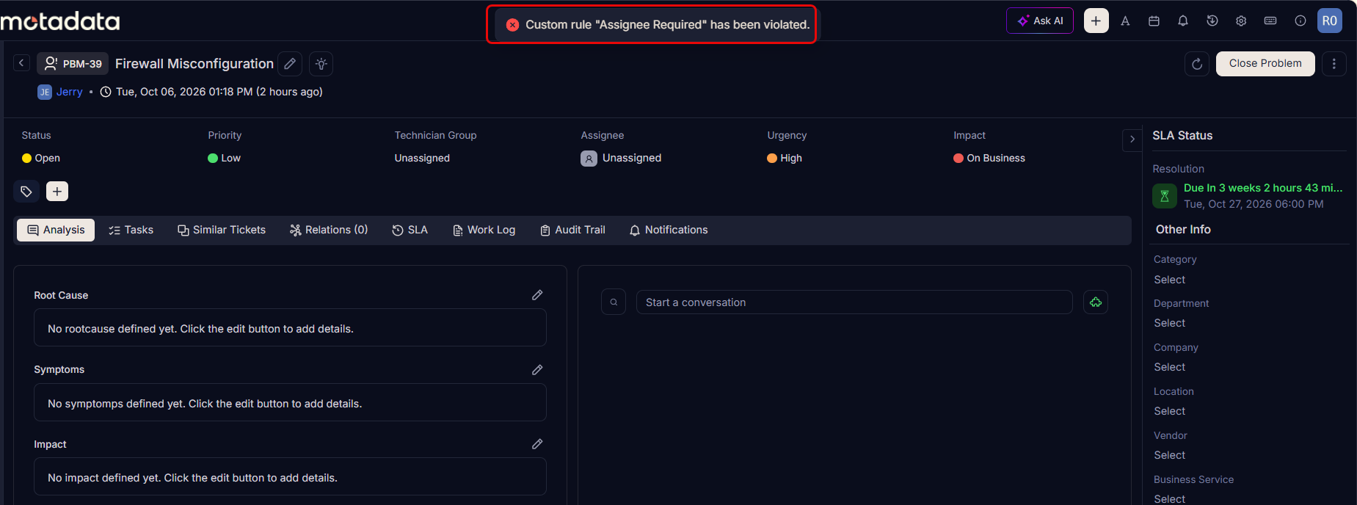Add a tag with the plus button
Image resolution: width=1357 pixels, height=505 pixels.
(x=57, y=192)
